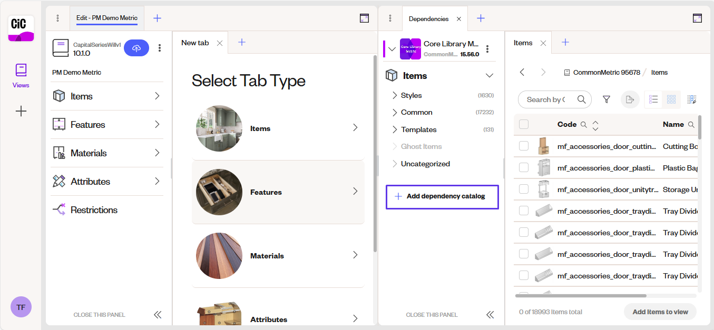The height and width of the screenshot is (330, 714).
Task: Click the export icon button
Action: click(x=630, y=99)
